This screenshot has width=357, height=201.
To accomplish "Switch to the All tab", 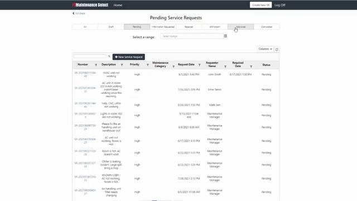I will click(85, 27).
